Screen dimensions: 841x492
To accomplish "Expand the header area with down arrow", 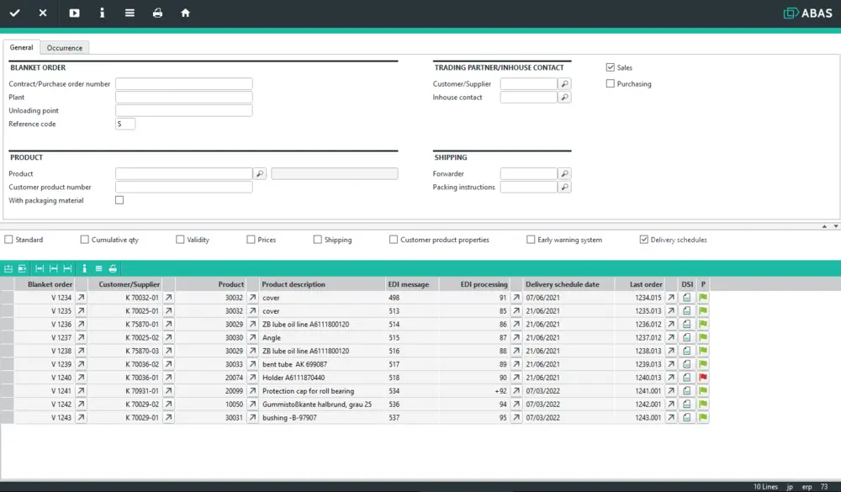I will [836, 226].
